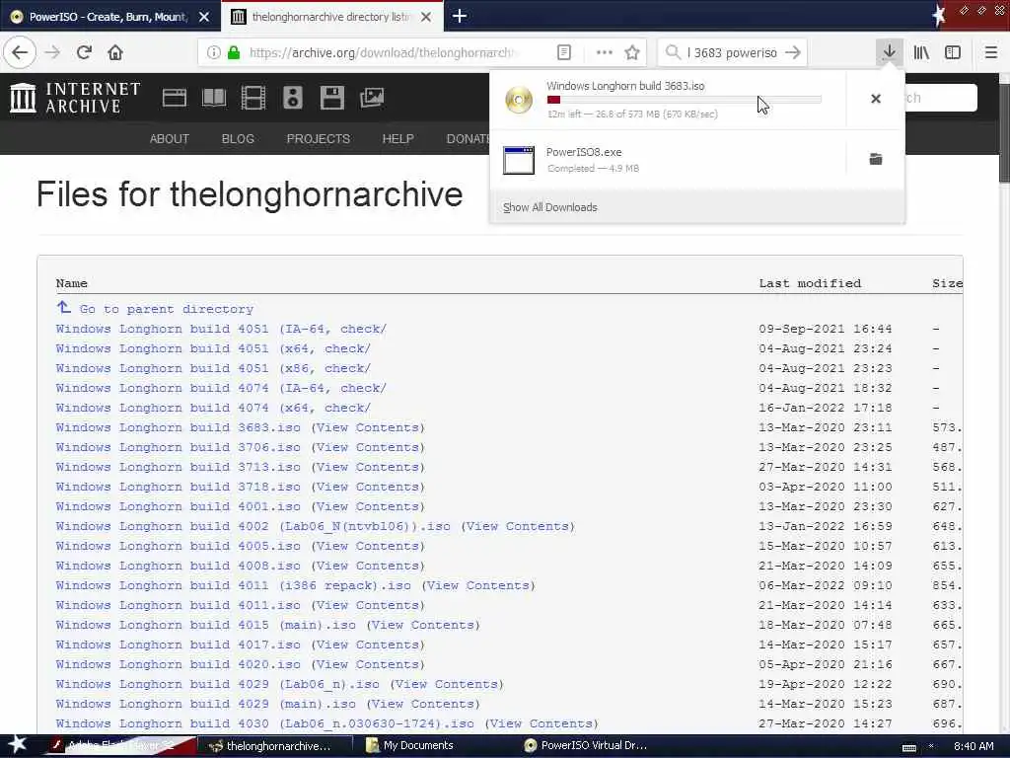Open the Firefox hamburger menu

coord(991,52)
